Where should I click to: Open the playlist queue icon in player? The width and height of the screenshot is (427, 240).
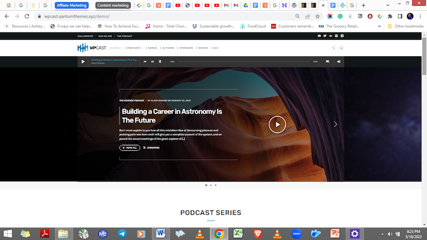(x=327, y=62)
